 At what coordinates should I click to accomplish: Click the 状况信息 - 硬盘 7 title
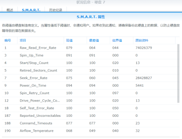coord(91,2)
